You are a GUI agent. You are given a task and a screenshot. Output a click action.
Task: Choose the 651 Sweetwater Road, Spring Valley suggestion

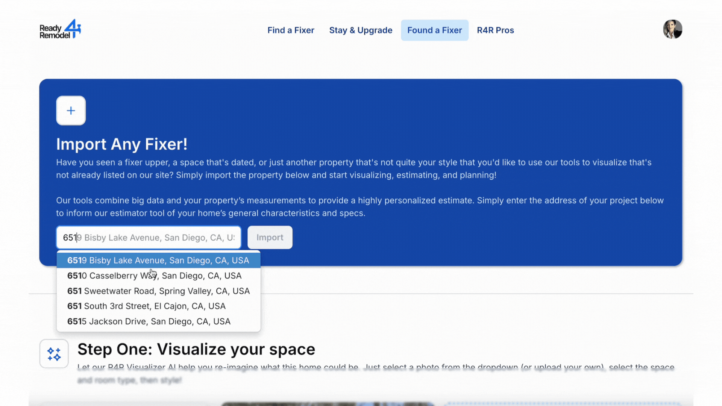[x=158, y=291]
